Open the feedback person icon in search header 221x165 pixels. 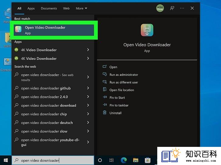pyautogui.click(x=172, y=8)
